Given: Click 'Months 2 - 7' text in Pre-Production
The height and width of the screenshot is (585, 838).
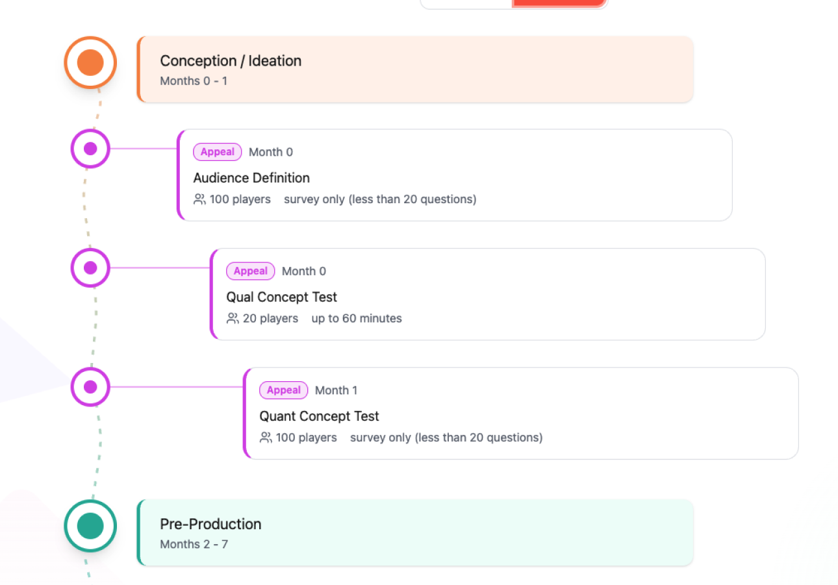Looking at the screenshot, I should coord(194,544).
